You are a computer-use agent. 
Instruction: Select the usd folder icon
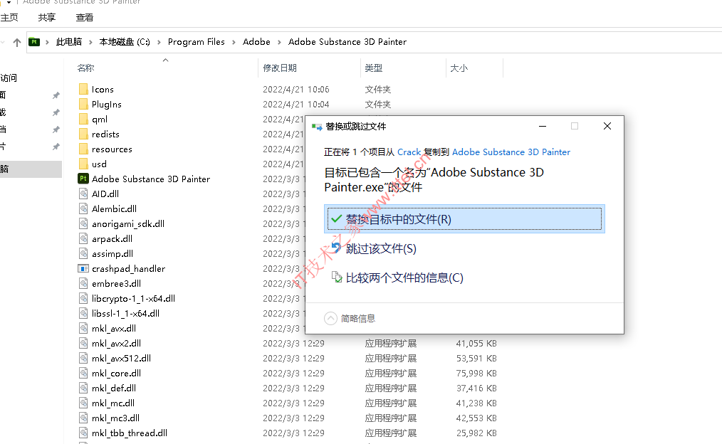click(83, 164)
